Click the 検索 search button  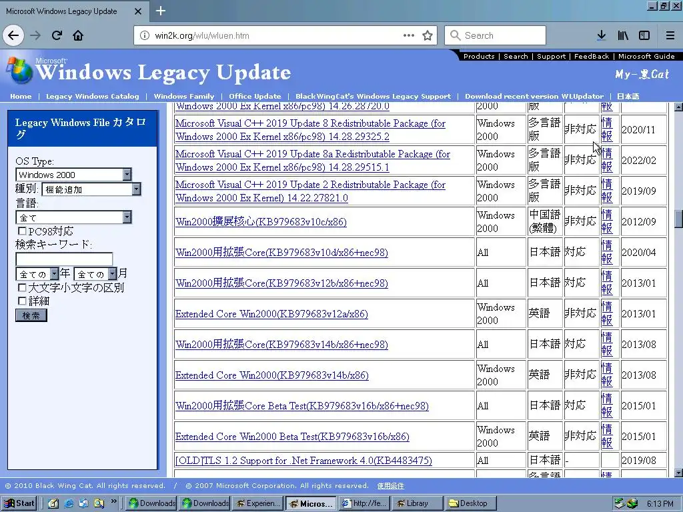click(31, 315)
